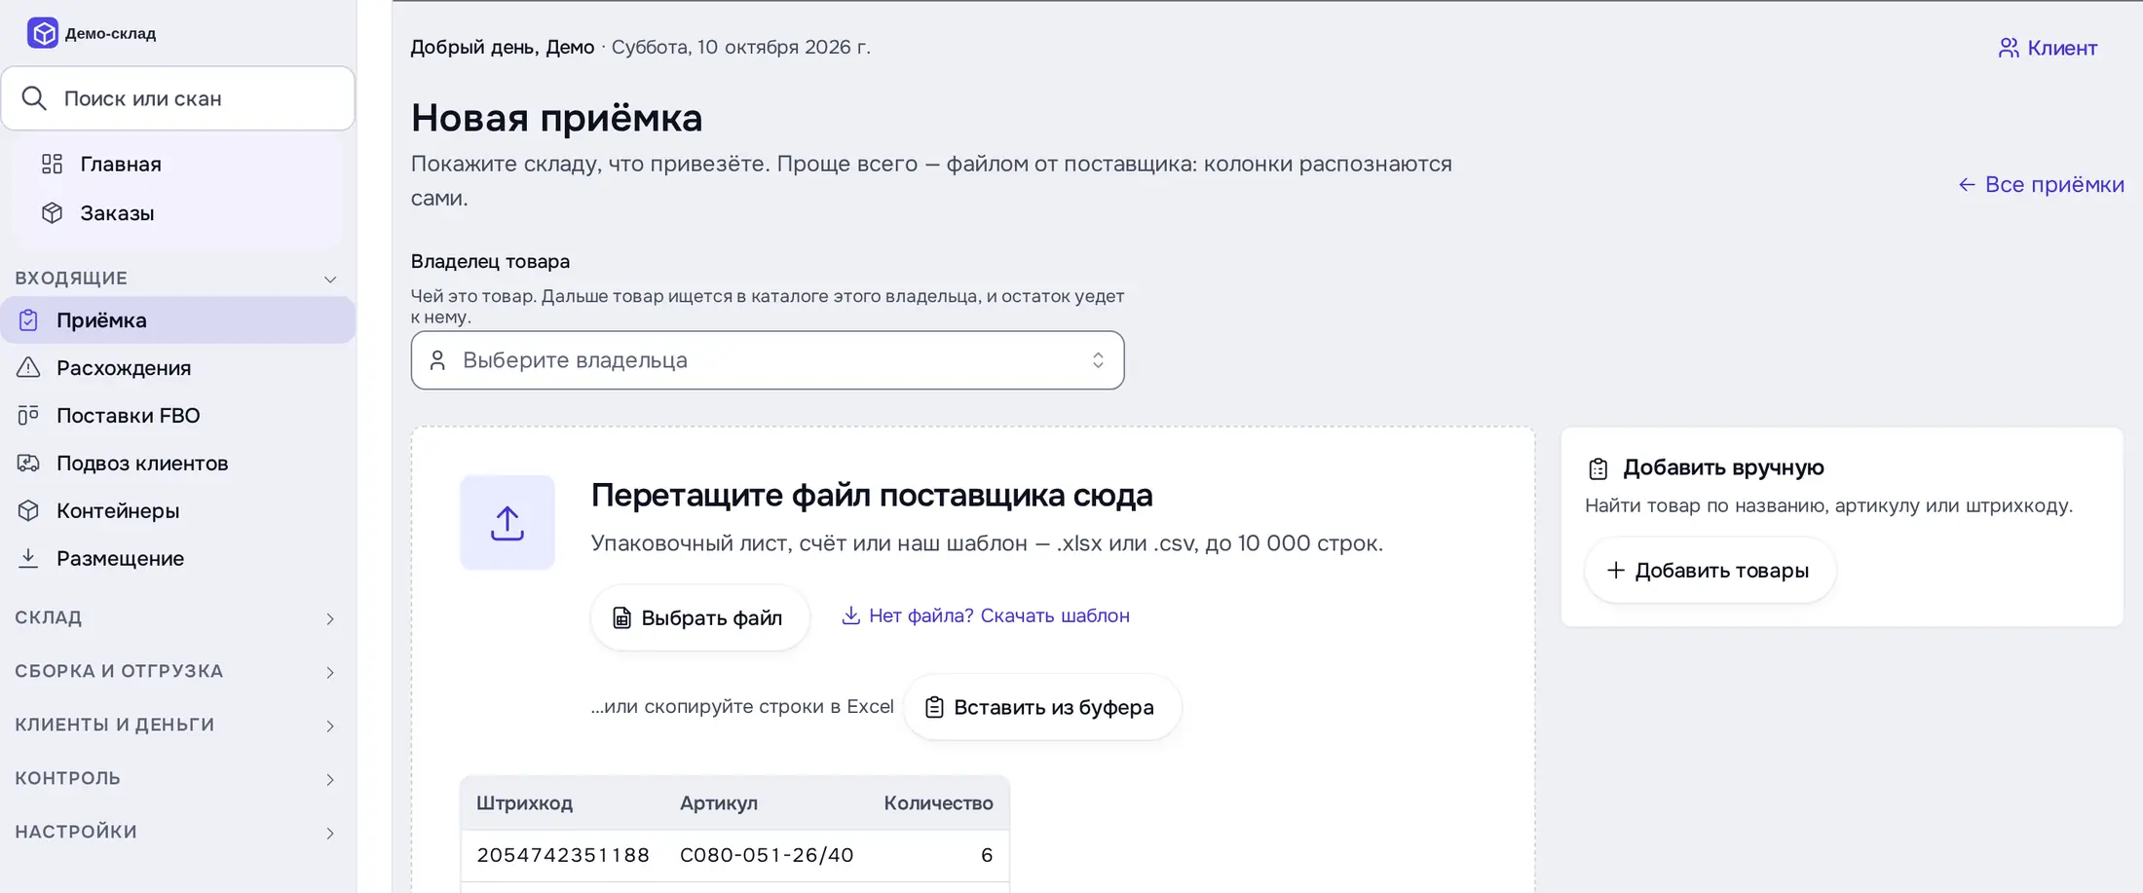
Task: Click barcode cell 2054742351188
Action: pyautogui.click(x=563, y=855)
